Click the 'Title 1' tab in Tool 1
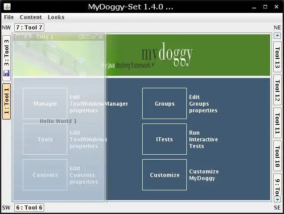The height and width of the screenshot is (214, 284). coord(45,37)
